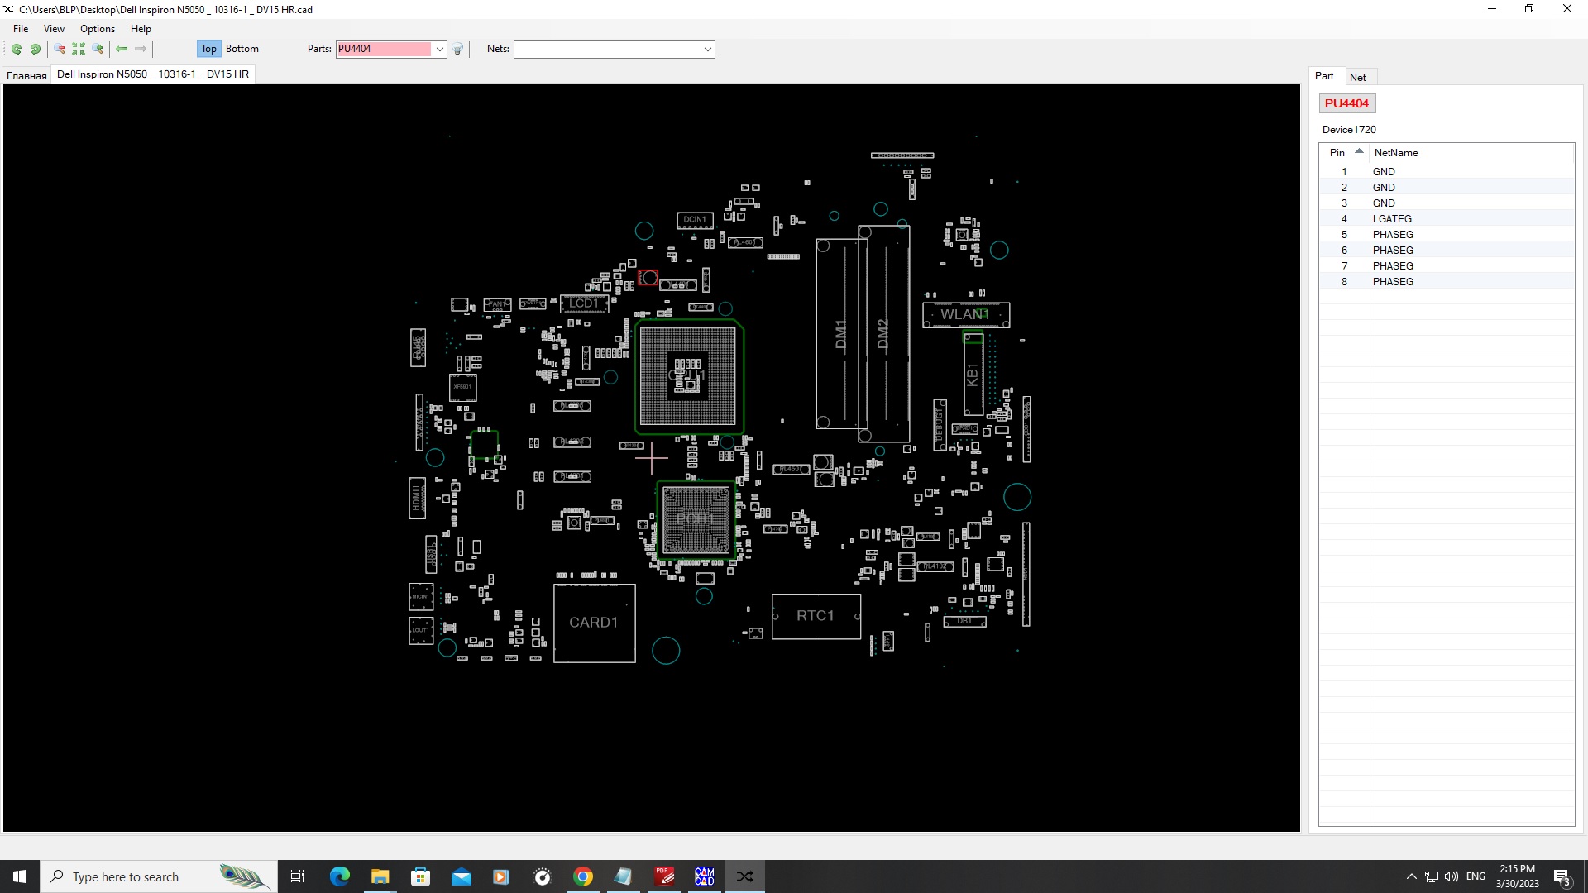The width and height of the screenshot is (1588, 893).
Task: Click the DM2 memory slot
Action: 883,333
